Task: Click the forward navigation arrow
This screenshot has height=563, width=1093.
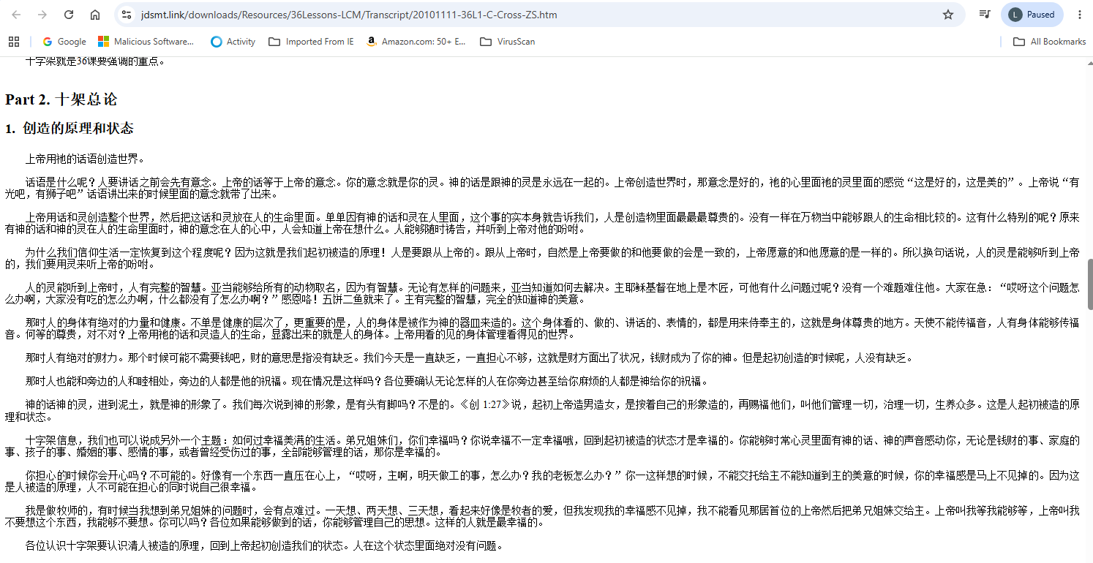Action: pos(42,15)
